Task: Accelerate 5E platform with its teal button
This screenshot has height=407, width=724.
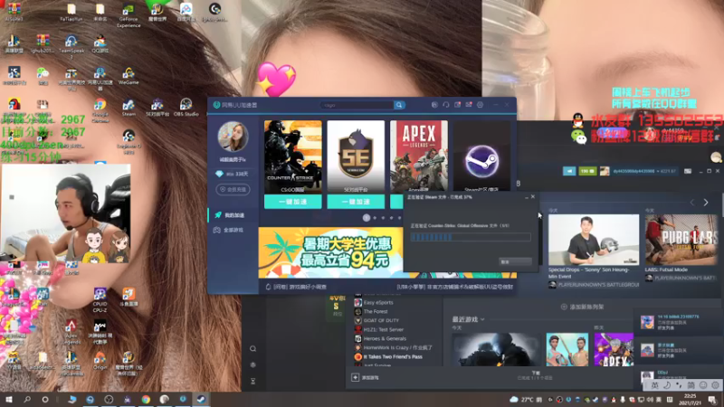Action: click(x=356, y=202)
